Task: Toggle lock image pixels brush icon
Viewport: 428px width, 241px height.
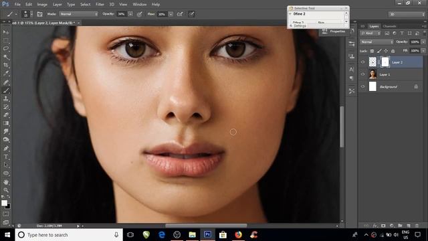Action: point(379,51)
